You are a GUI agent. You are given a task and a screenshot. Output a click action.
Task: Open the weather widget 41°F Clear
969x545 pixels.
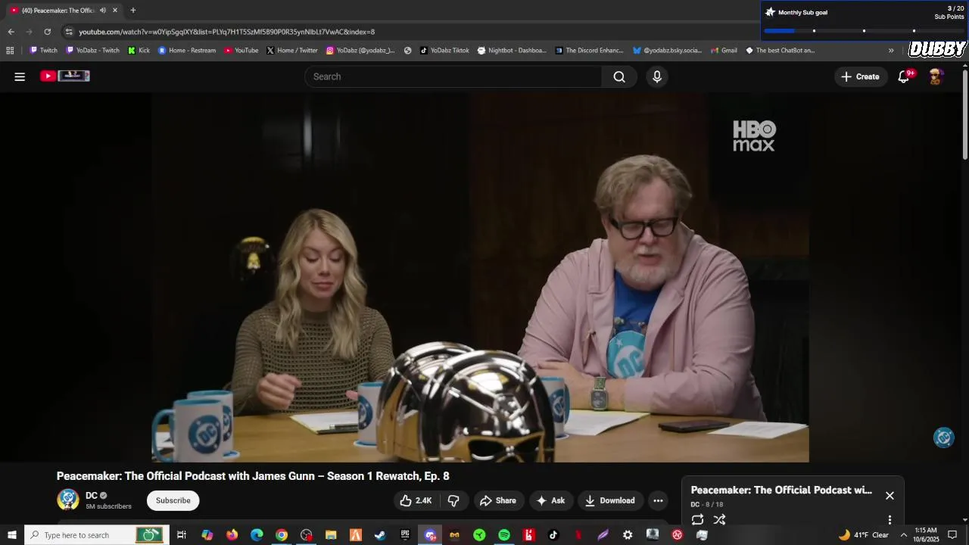(x=863, y=535)
